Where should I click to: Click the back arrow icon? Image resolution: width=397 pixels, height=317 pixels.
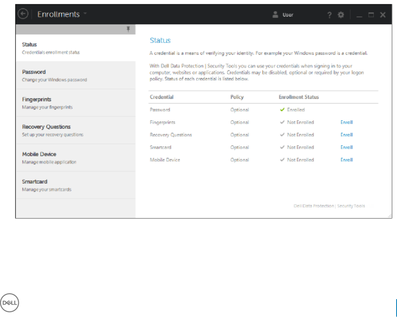[23, 14]
